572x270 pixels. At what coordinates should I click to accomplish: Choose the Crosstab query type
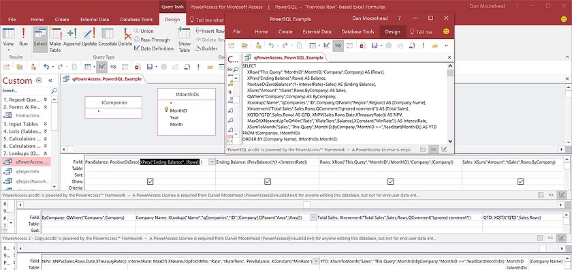[x=108, y=37]
